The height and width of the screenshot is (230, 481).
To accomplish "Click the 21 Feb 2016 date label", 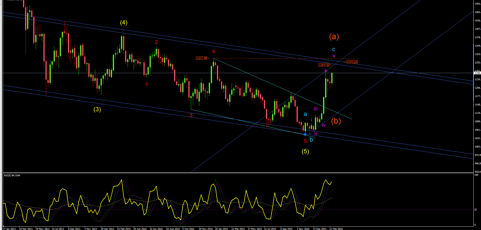I will [336, 229].
